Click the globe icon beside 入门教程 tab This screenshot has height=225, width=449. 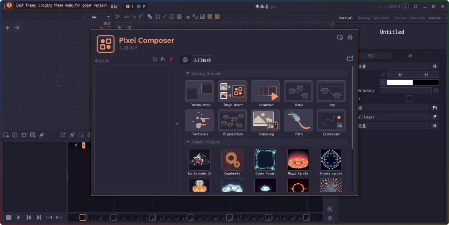click(185, 60)
